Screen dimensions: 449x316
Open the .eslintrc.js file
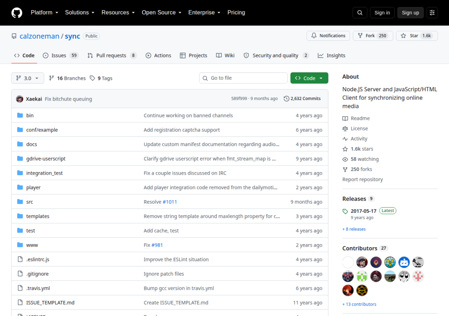pyautogui.click(x=38, y=259)
